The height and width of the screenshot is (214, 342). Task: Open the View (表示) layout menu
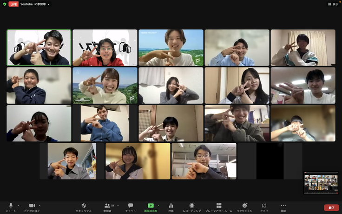[333, 4]
